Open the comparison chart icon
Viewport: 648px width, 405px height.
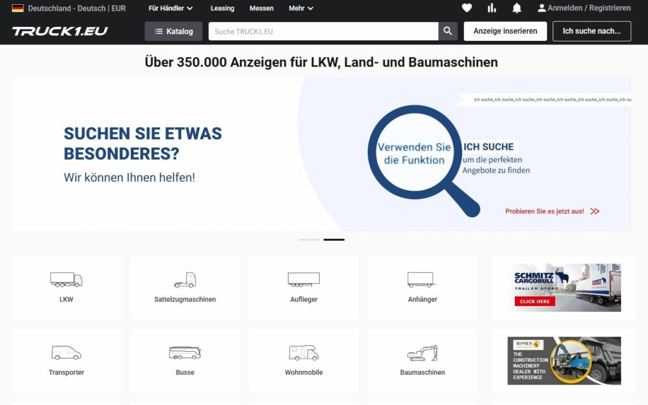pyautogui.click(x=491, y=8)
